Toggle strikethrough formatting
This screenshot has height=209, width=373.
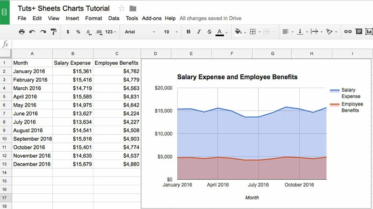(x=209, y=32)
